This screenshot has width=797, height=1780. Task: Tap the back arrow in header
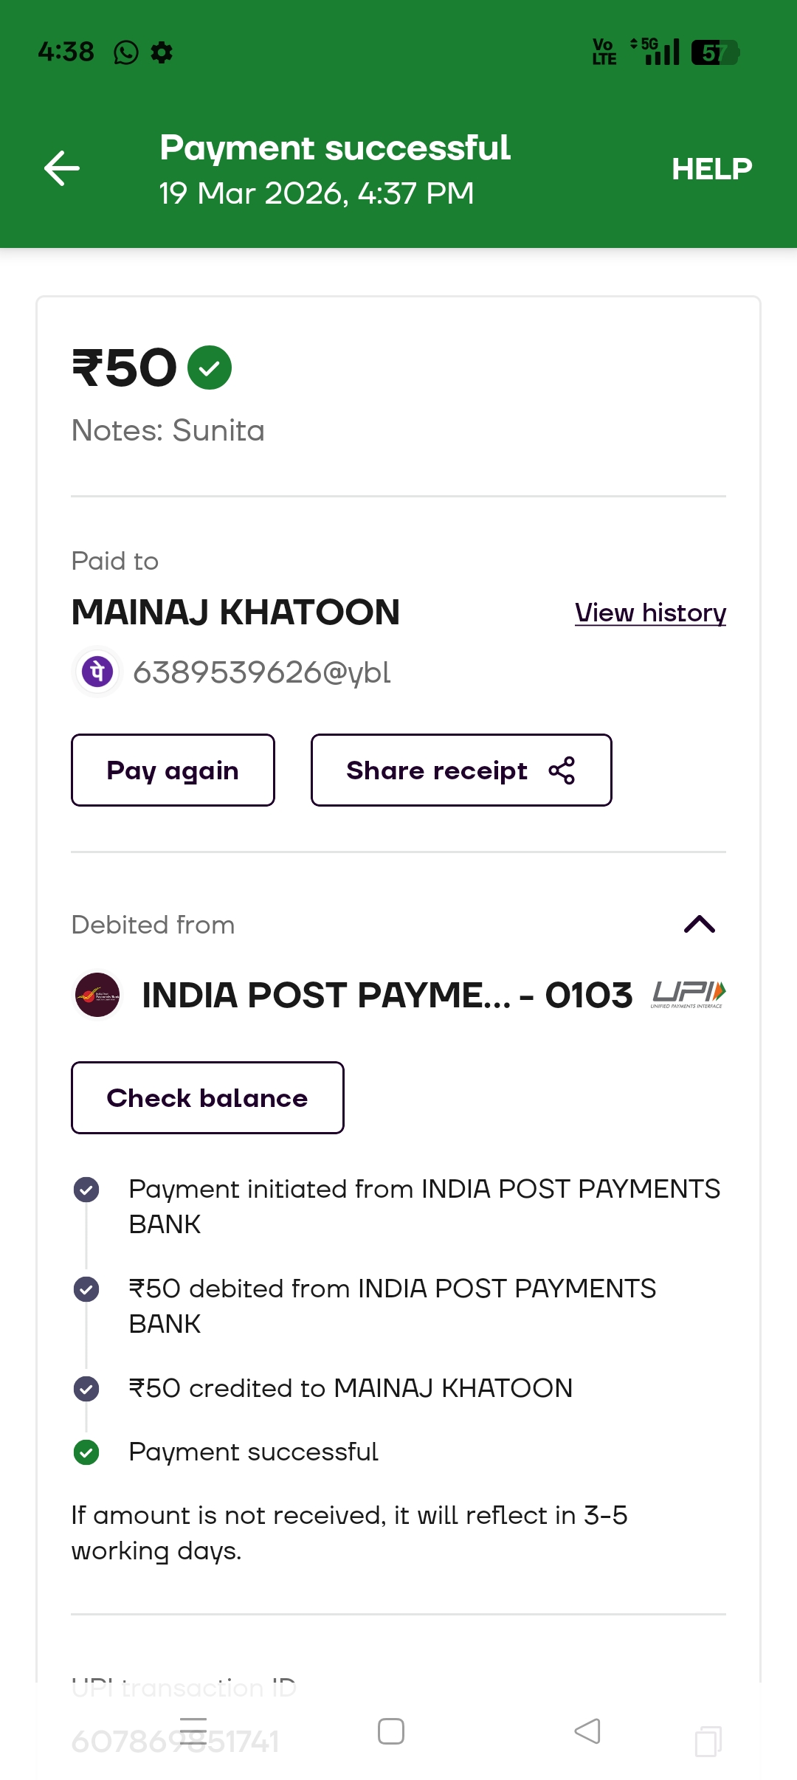(x=62, y=168)
